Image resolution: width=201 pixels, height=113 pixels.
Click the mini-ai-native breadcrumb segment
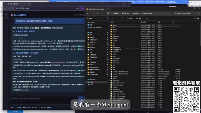pos(147,13)
